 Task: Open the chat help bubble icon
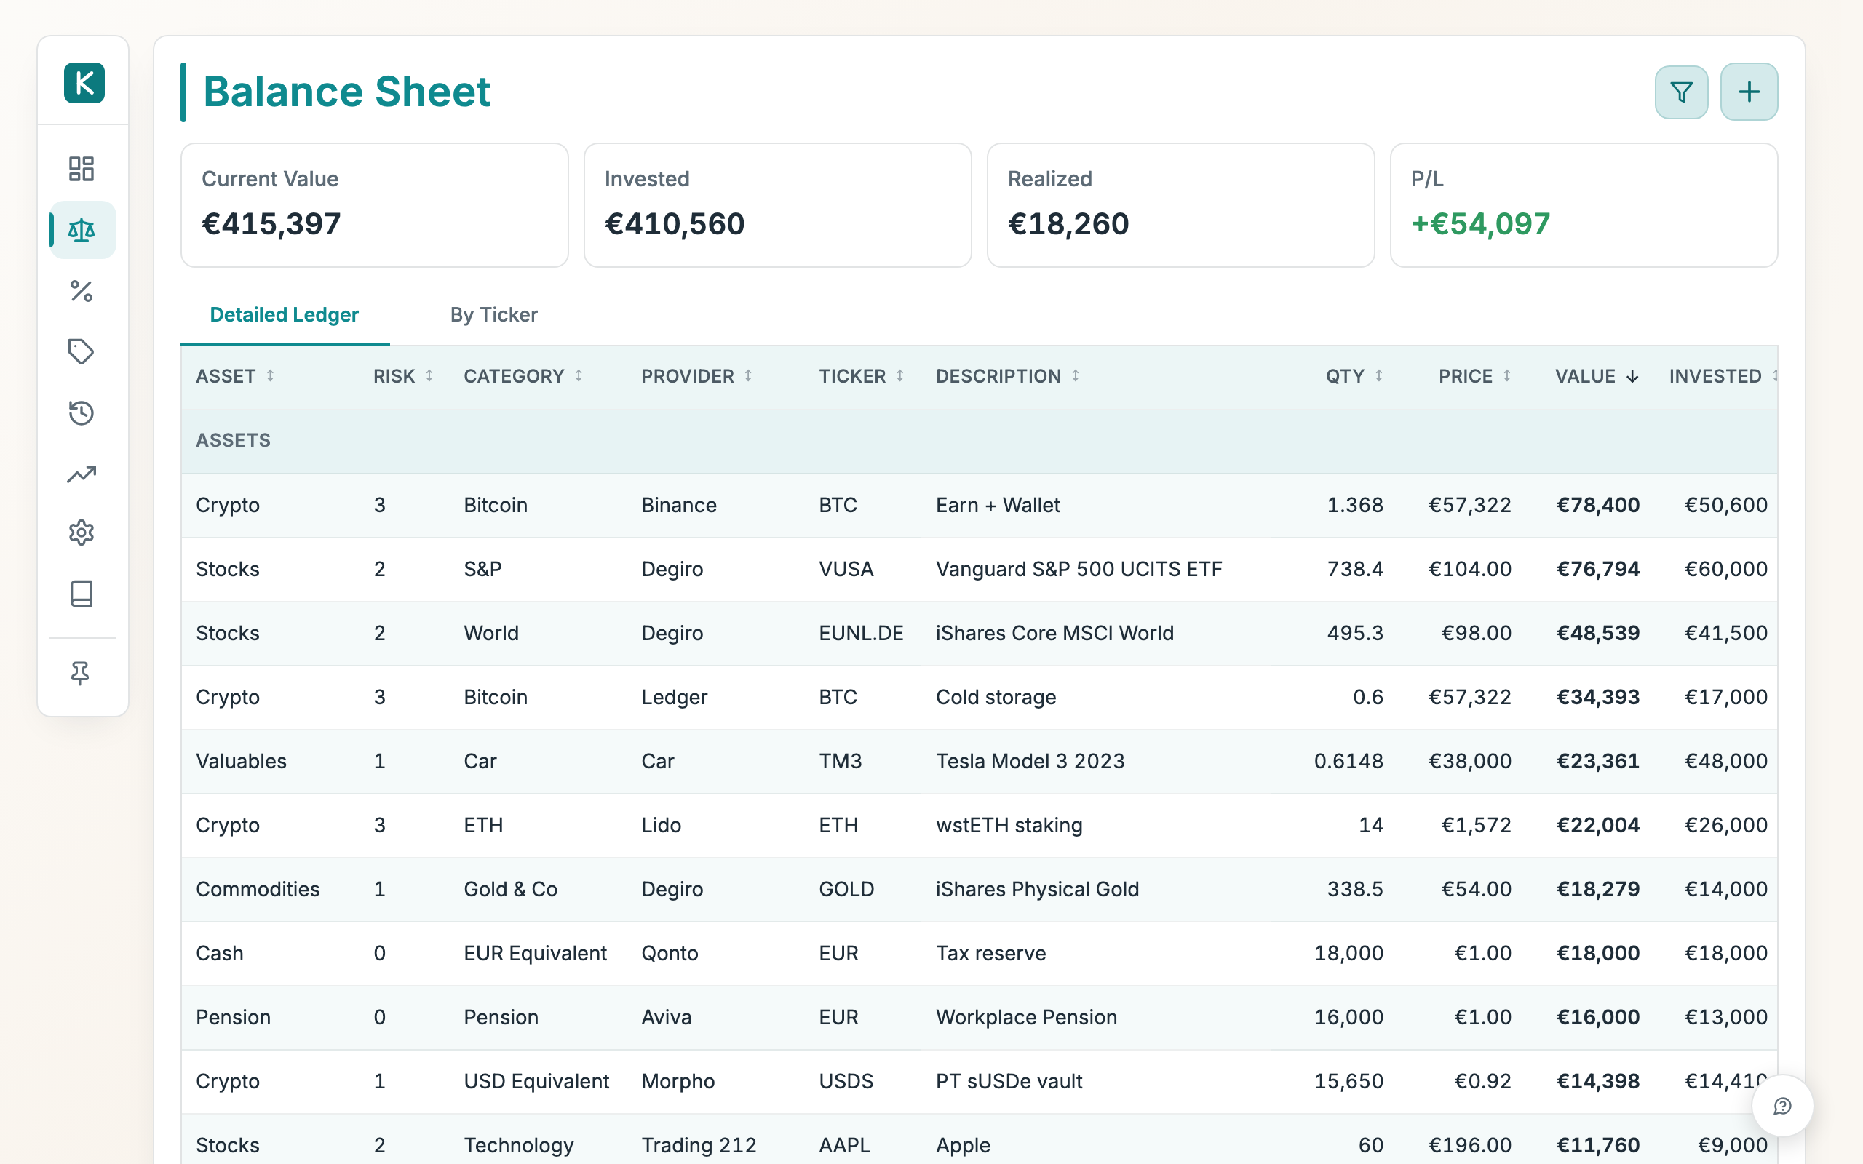coord(1782,1107)
